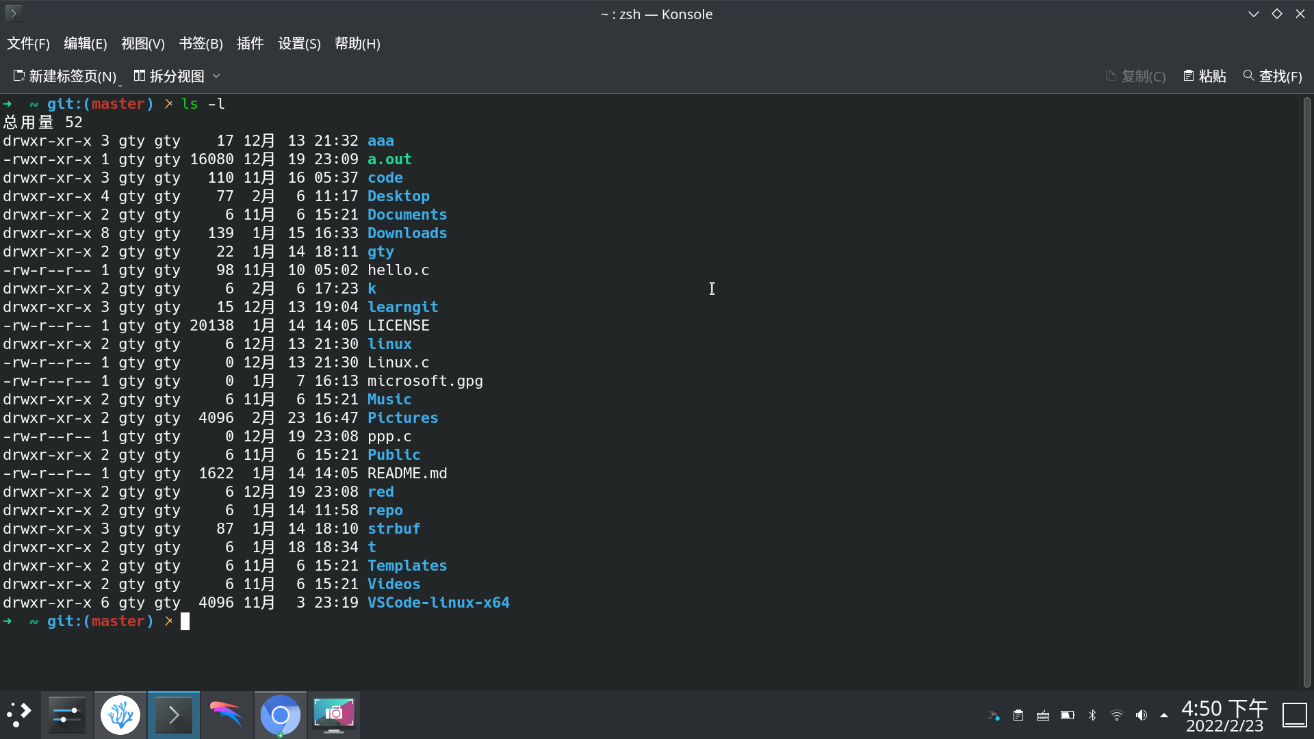
Task: Click the 复制(C) copy button
Action: click(x=1135, y=76)
